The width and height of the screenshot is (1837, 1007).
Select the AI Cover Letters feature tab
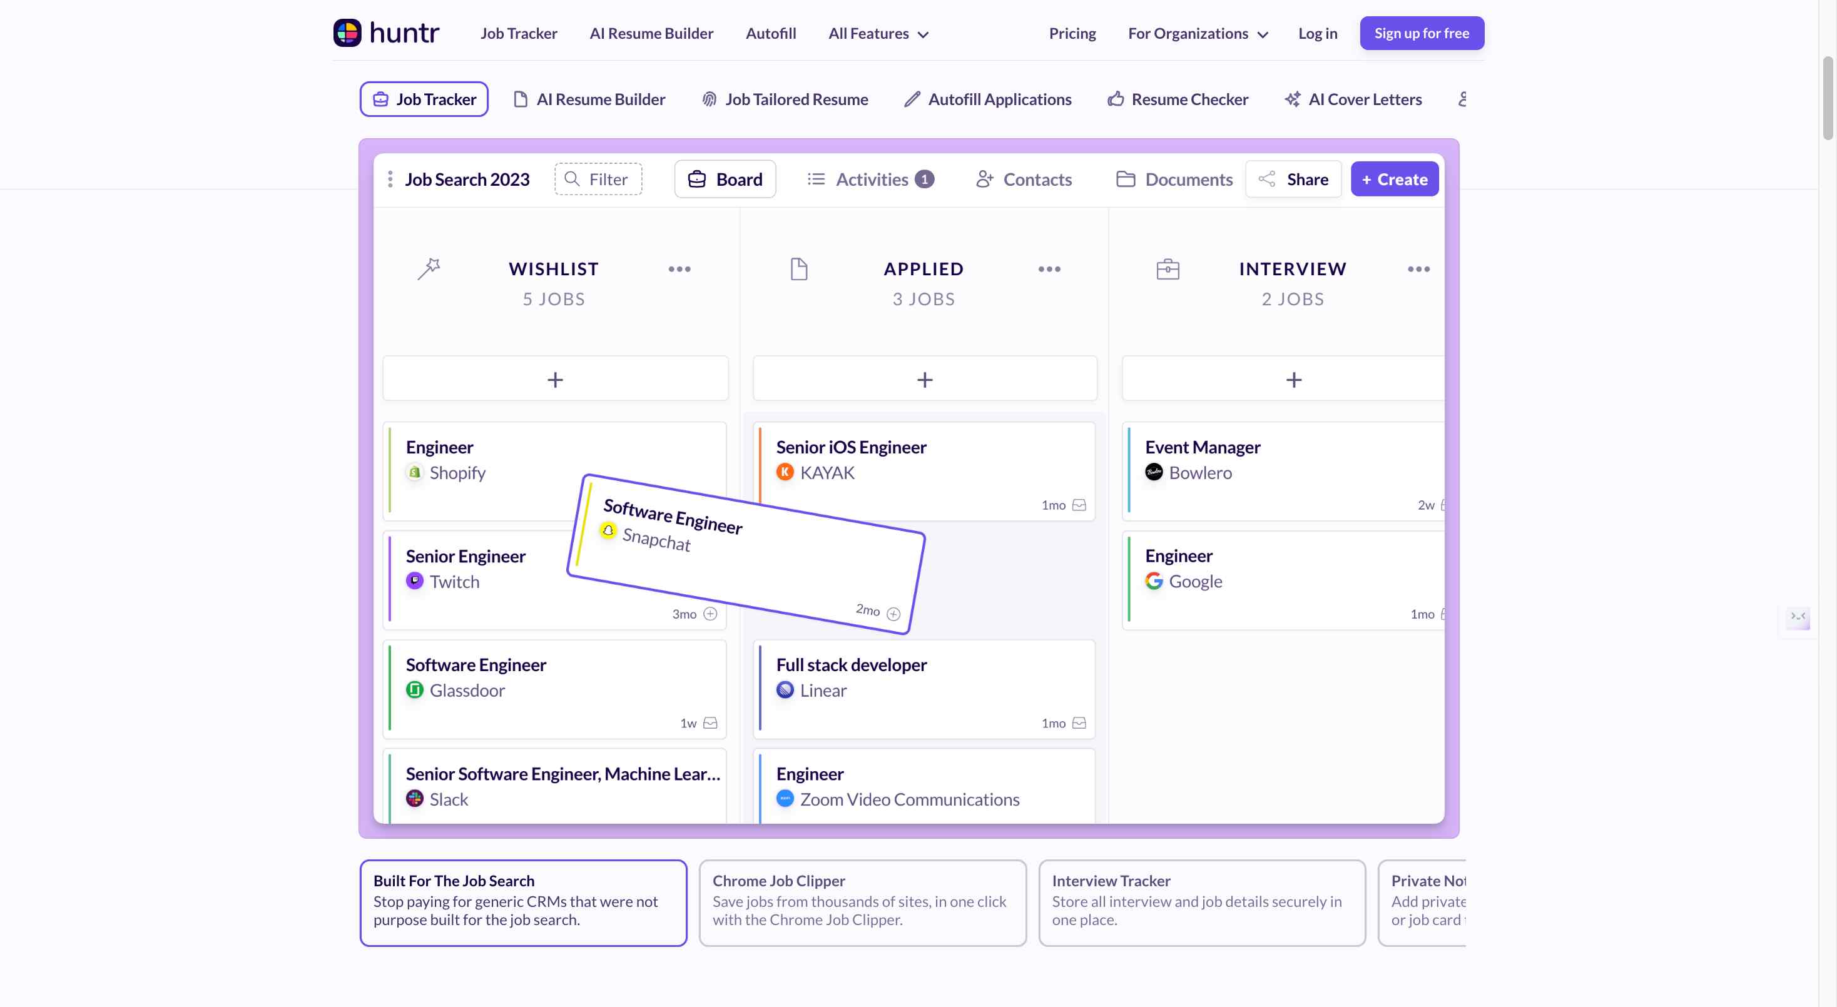[x=1353, y=99]
